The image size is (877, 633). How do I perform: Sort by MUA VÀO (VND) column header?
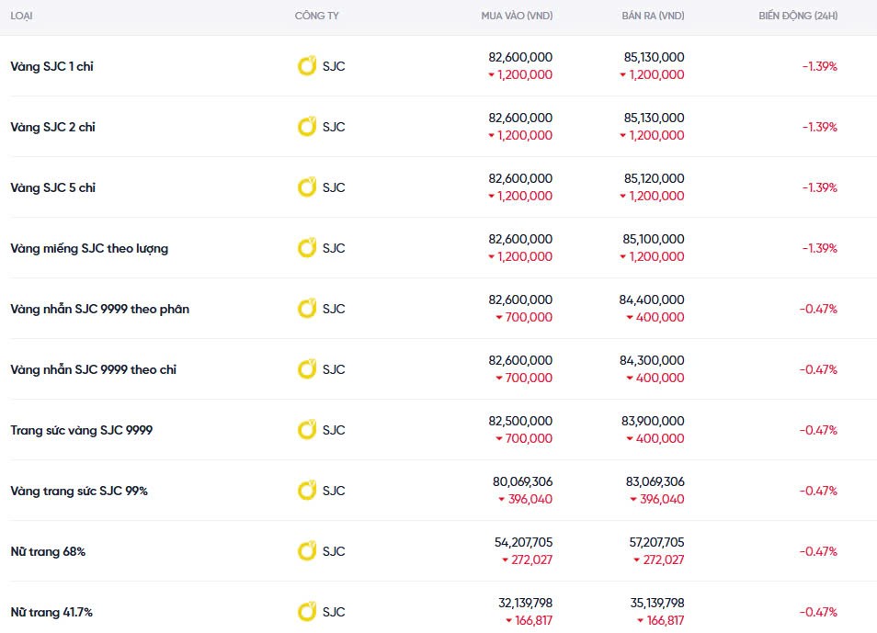point(517,17)
